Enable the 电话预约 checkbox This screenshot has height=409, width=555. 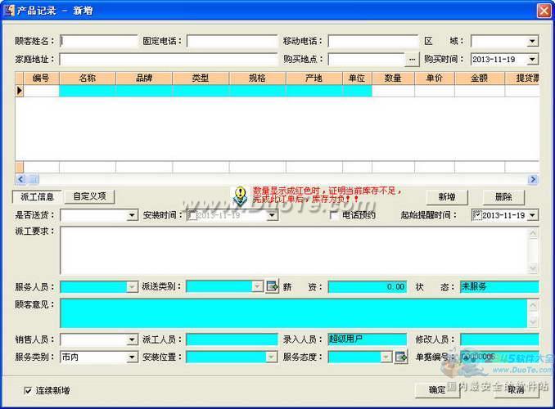coord(333,215)
